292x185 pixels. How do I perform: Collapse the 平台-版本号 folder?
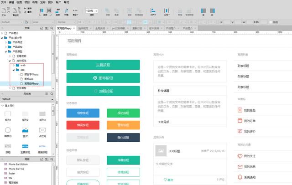tap(2, 38)
